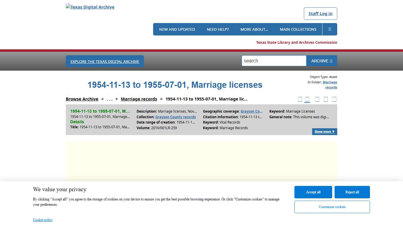Open the third display view icon

[317, 99]
